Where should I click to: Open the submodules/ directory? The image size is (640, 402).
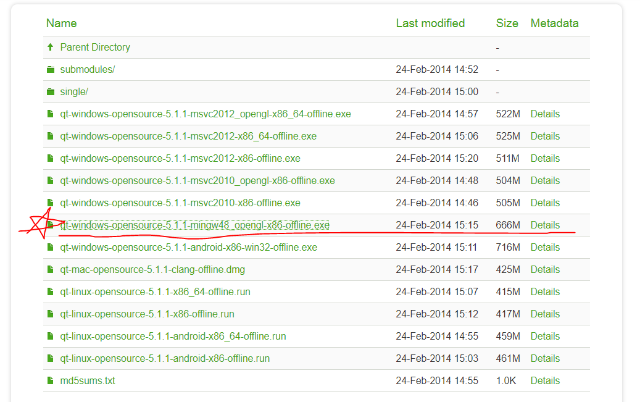[x=88, y=69]
